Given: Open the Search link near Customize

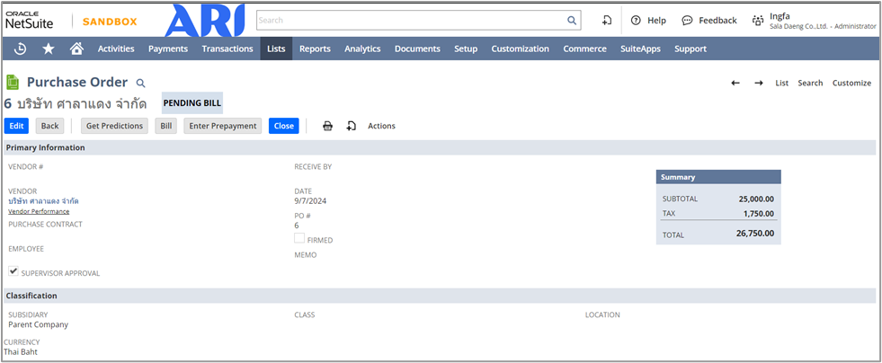Looking at the screenshot, I should [810, 84].
